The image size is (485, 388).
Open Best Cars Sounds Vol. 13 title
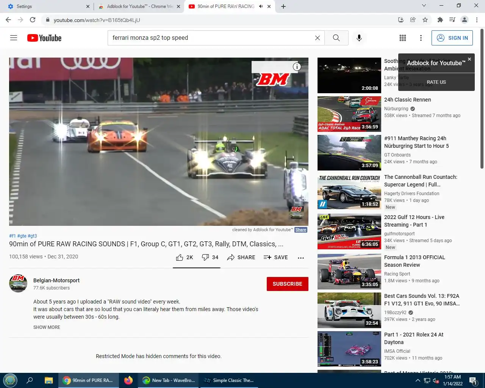[422, 300]
